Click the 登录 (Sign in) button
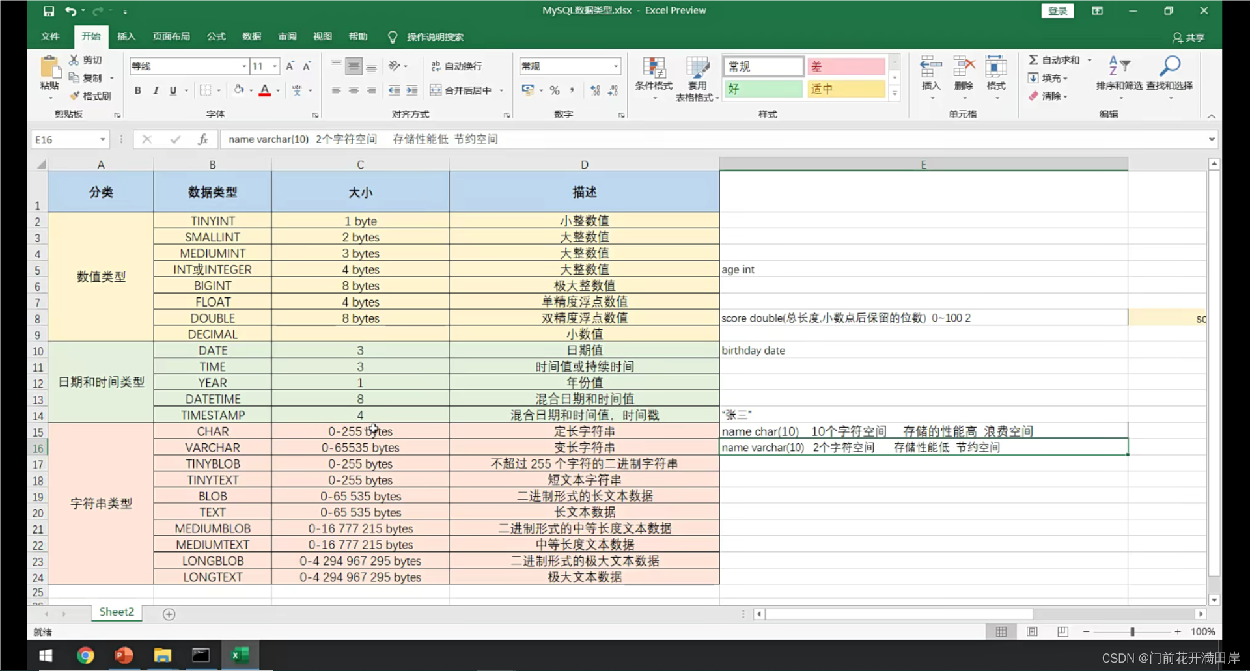1250x671 pixels. click(x=1057, y=10)
